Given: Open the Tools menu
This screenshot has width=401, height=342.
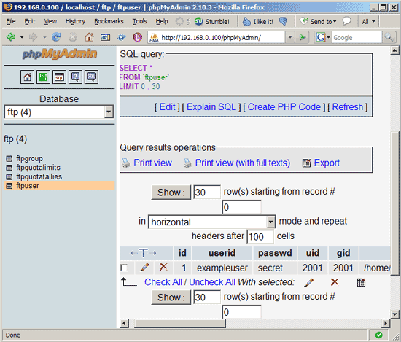Looking at the screenshot, I should click(140, 21).
